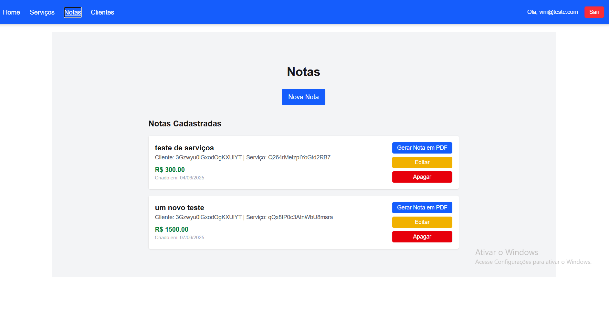609x331 pixels.
Task: Select the 'um novo teste' note title
Action: pos(180,208)
